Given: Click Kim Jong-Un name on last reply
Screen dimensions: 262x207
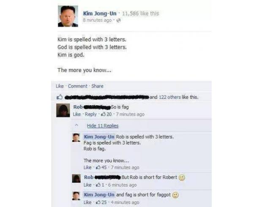Looking at the screenshot, I should click(99, 195).
